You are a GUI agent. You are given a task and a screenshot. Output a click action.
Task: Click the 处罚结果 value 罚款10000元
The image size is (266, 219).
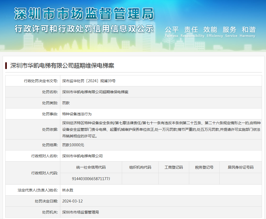(x=73, y=145)
